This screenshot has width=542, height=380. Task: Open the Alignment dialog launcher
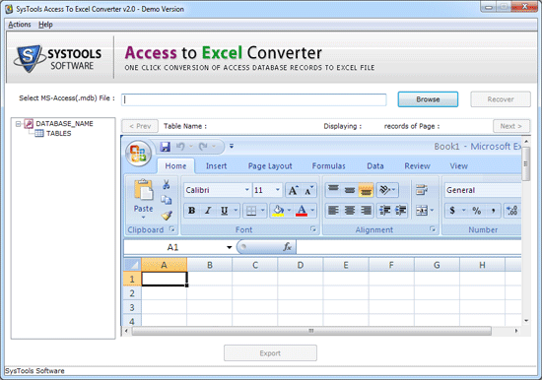[433, 229]
